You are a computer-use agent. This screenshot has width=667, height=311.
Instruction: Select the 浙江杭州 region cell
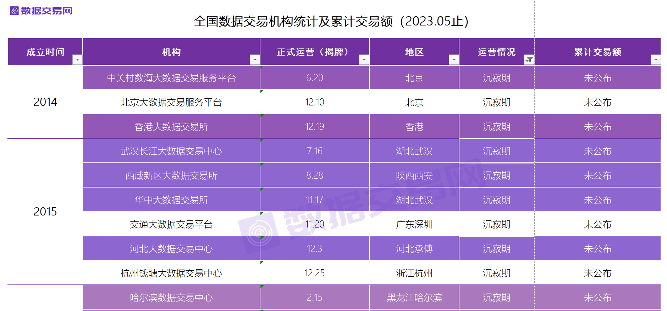[414, 273]
